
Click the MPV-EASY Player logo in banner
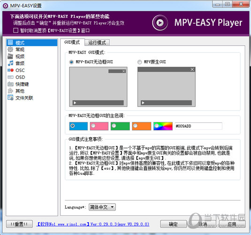(x=160, y=23)
